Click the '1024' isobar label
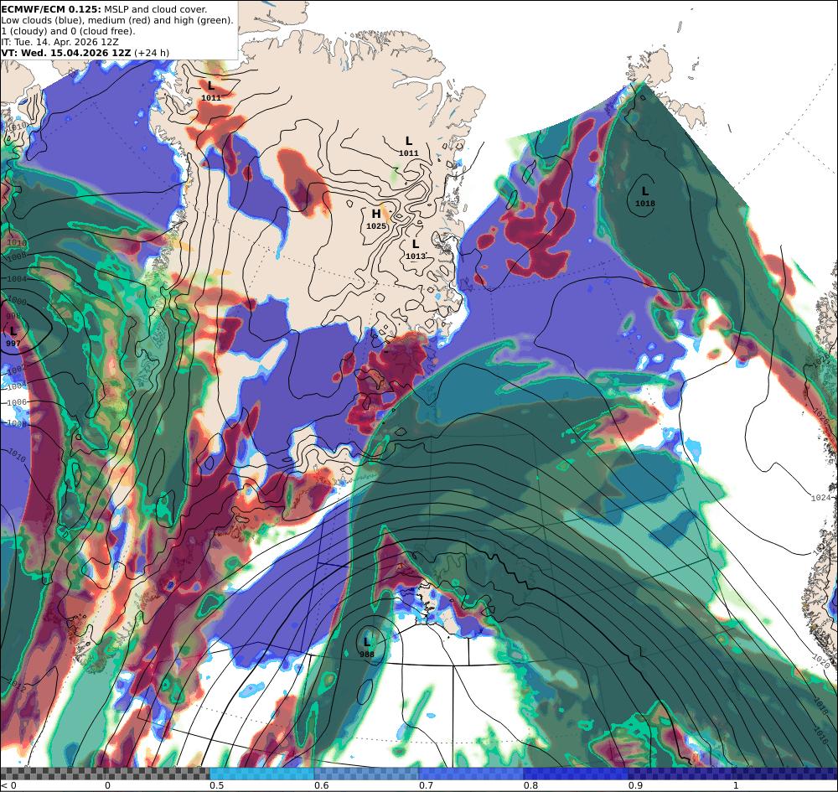 point(821,498)
